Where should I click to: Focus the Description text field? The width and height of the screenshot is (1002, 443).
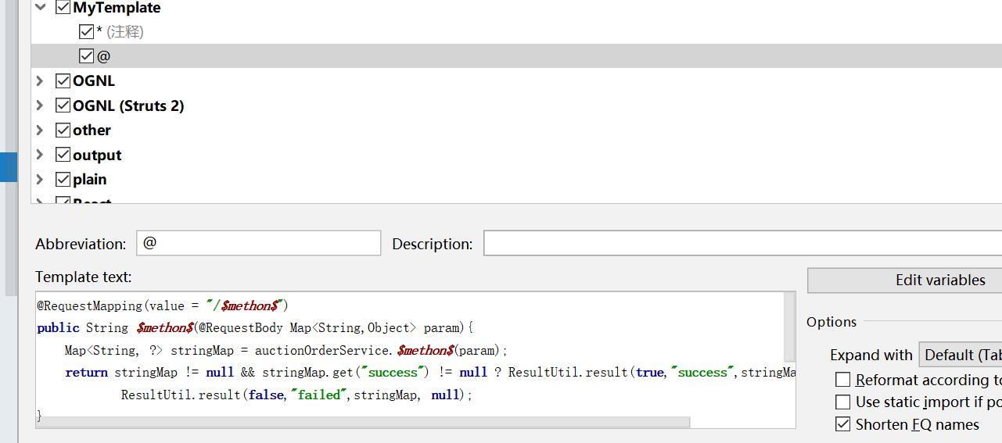pyautogui.click(x=742, y=243)
